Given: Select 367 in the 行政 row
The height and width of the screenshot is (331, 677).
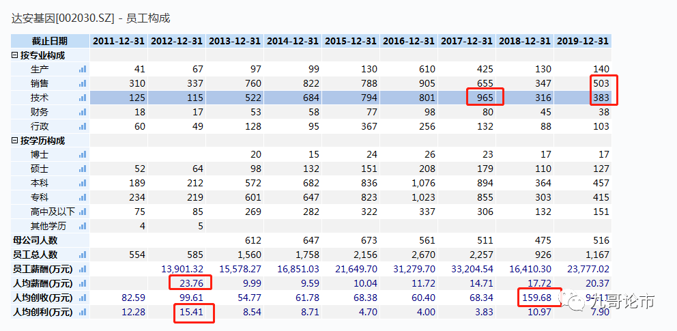Looking at the screenshot, I should pos(369,126).
